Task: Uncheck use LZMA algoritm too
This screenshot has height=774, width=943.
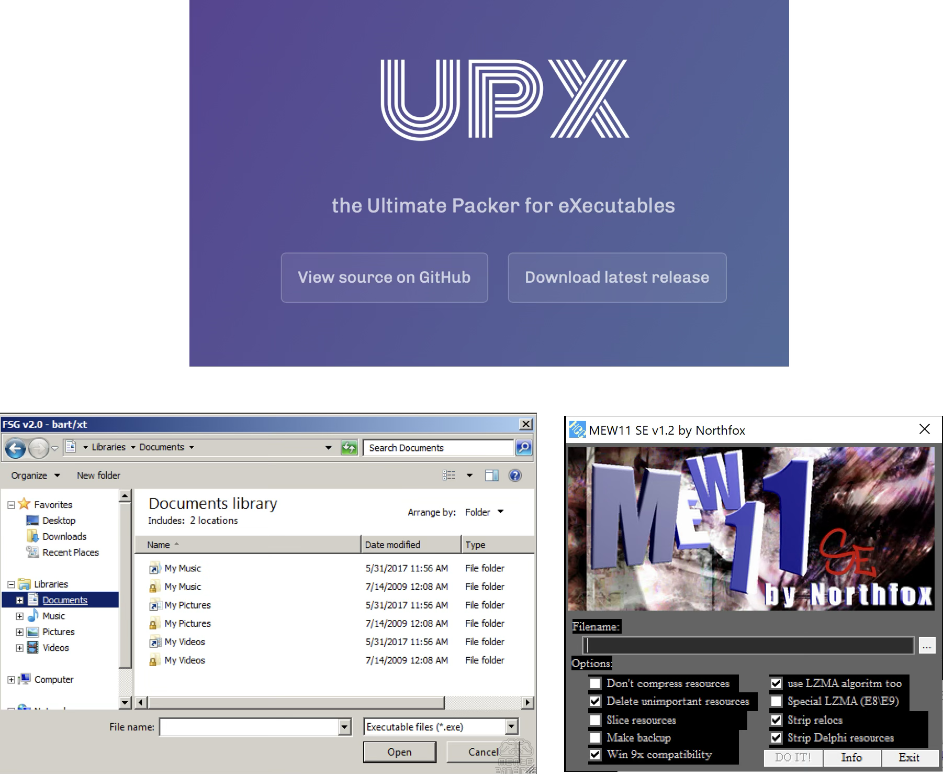Action: (776, 683)
